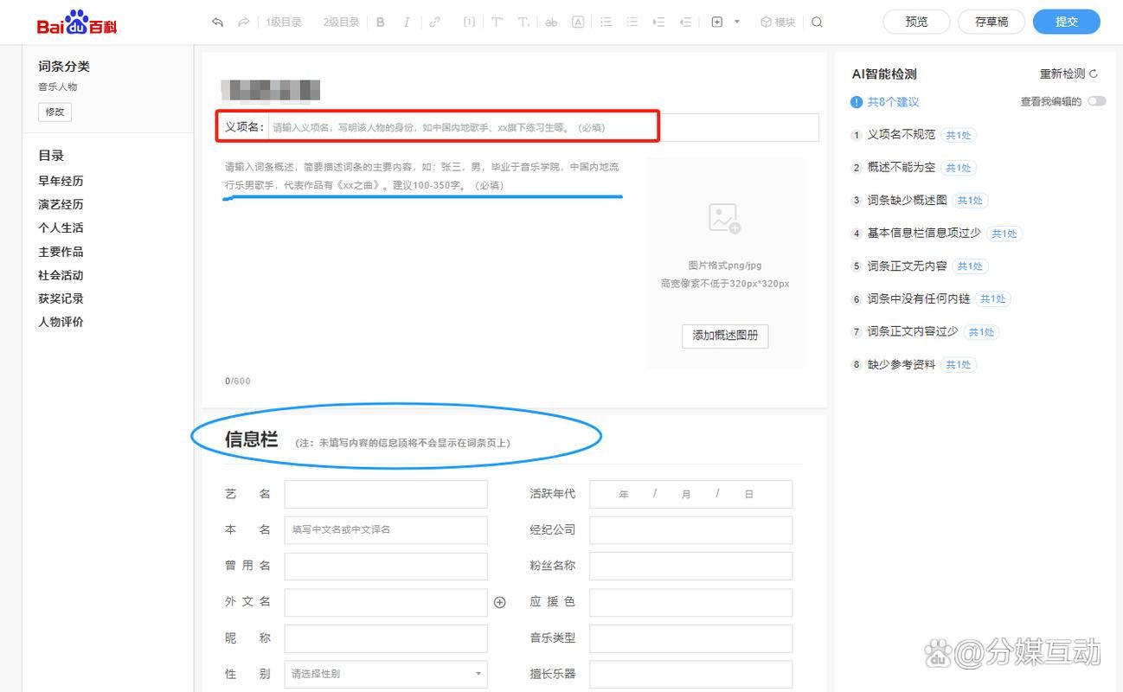Click 重新检测 to rerun AI check
The width and height of the screenshot is (1123, 692).
point(1068,74)
